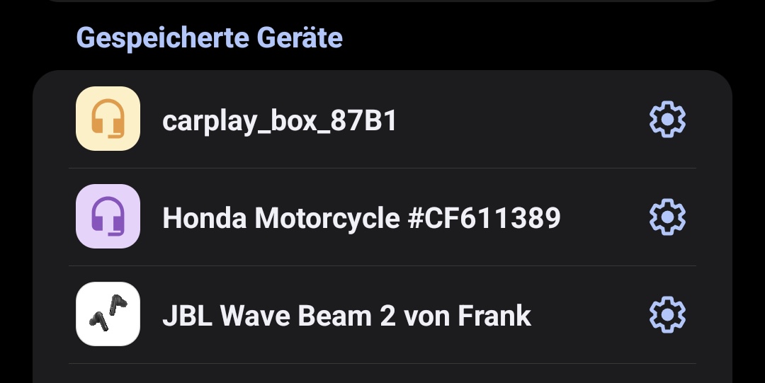Screen dimensions: 765x383
Task: Tap the JBL earbuds icon
Action: (108, 314)
